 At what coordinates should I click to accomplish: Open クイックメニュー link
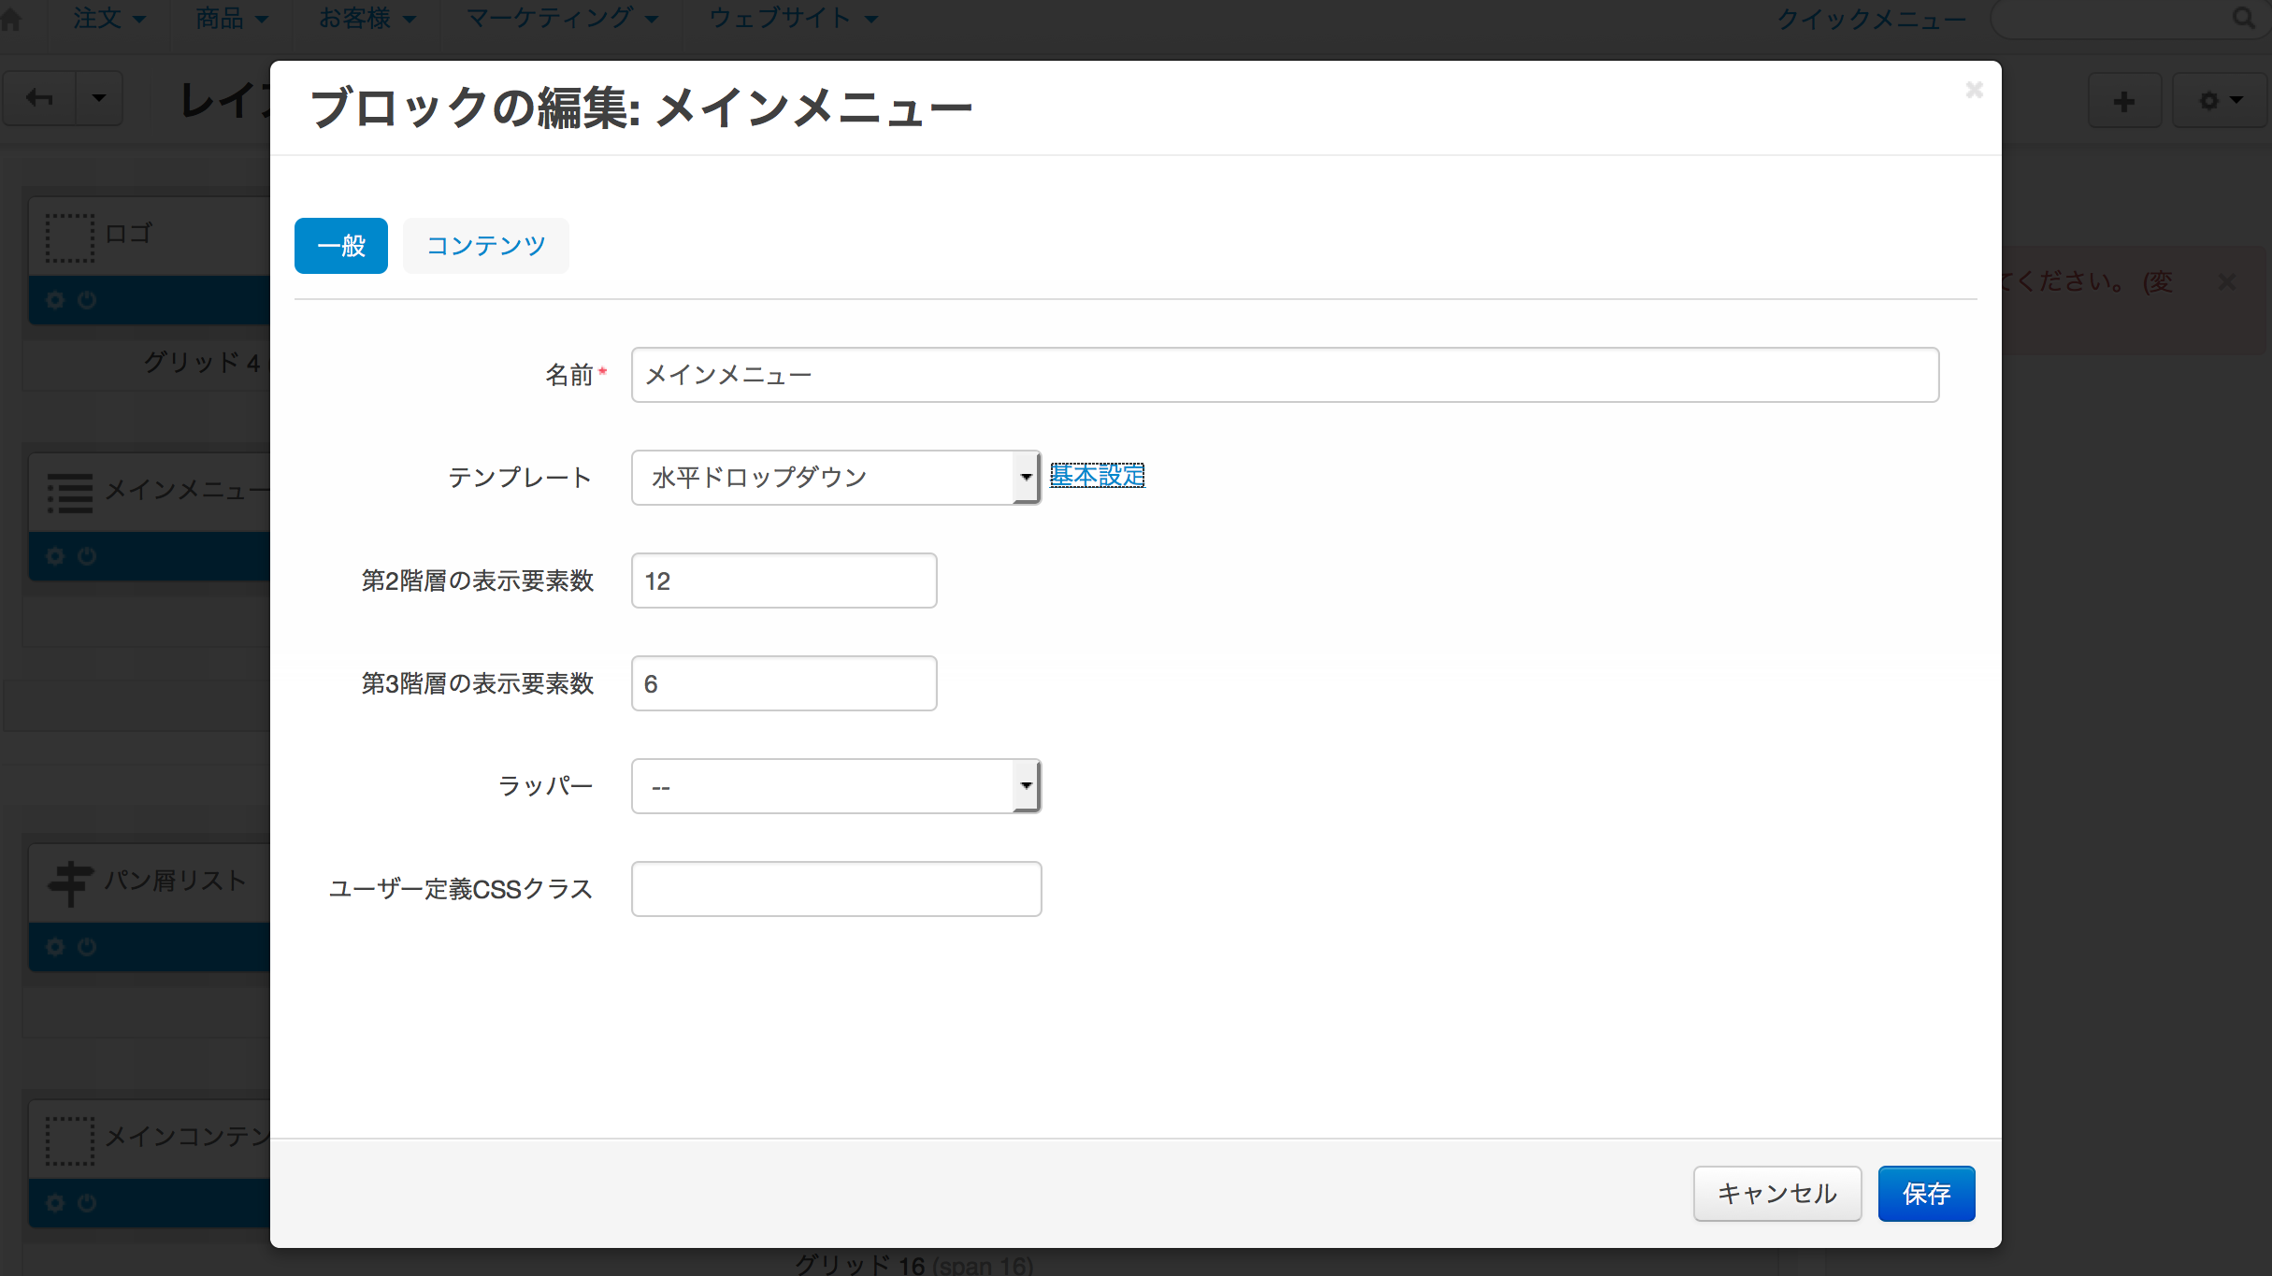(1871, 20)
